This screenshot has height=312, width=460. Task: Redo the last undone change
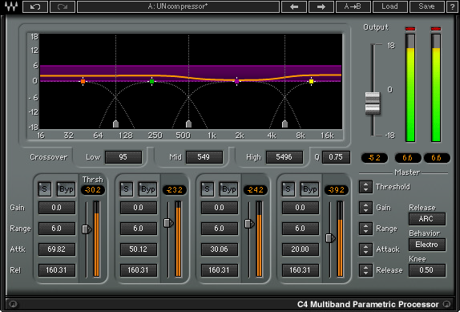pyautogui.click(x=63, y=6)
